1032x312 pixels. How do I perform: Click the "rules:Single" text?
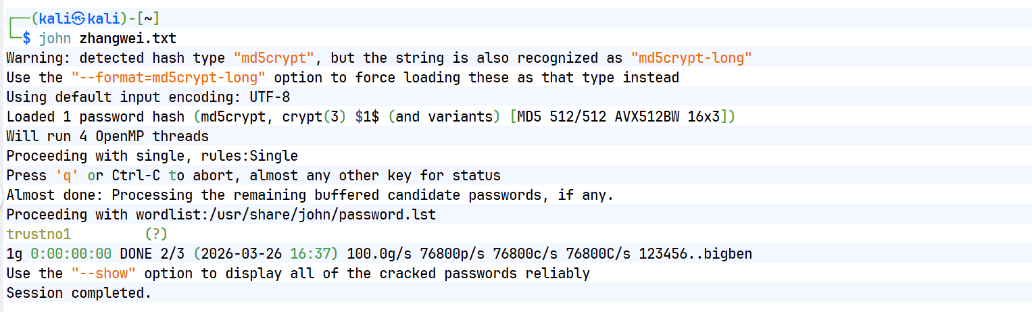249,156
